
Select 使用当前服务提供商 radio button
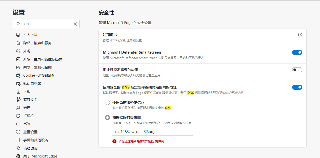tap(107, 102)
